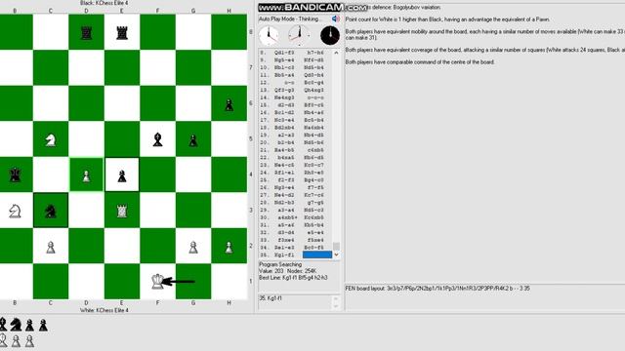Select move 'd3-d4' in row 32
This screenshot has height=351, width=625.
(286, 233)
